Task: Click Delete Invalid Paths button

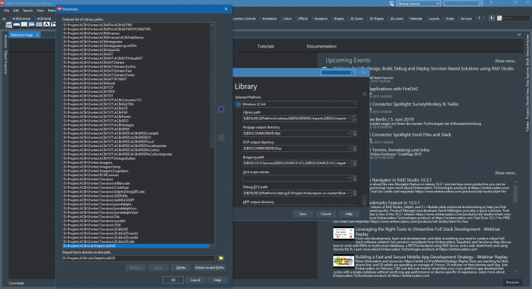Action: (x=209, y=268)
